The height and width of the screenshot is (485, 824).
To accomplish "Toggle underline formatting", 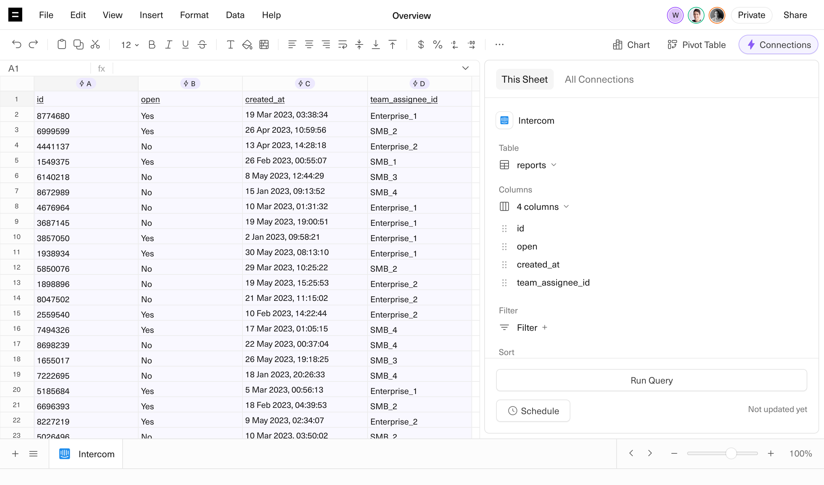I will tap(185, 44).
